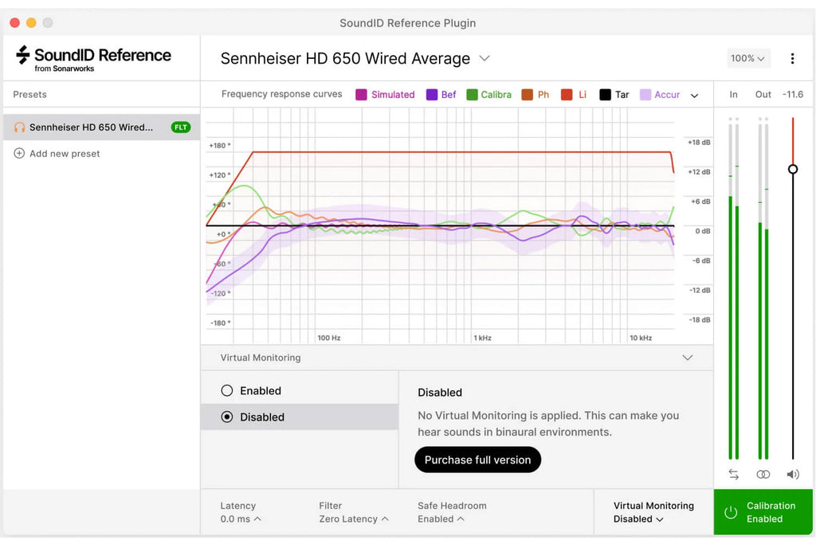Viewport: 816px width, 544px height.
Task: Select the Enabled radio button
Action: point(227,390)
